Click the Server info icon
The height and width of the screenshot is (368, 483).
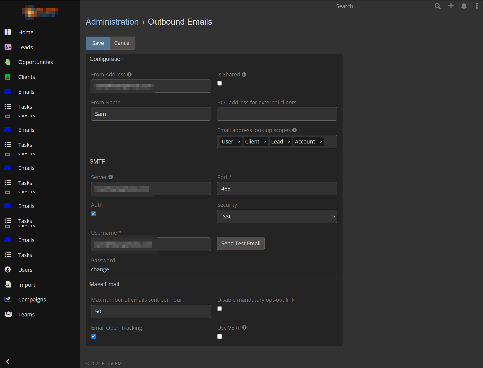[x=111, y=177]
